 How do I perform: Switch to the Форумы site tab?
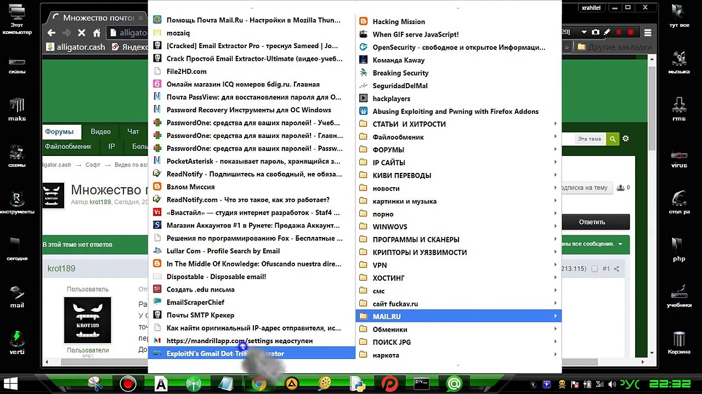59,132
